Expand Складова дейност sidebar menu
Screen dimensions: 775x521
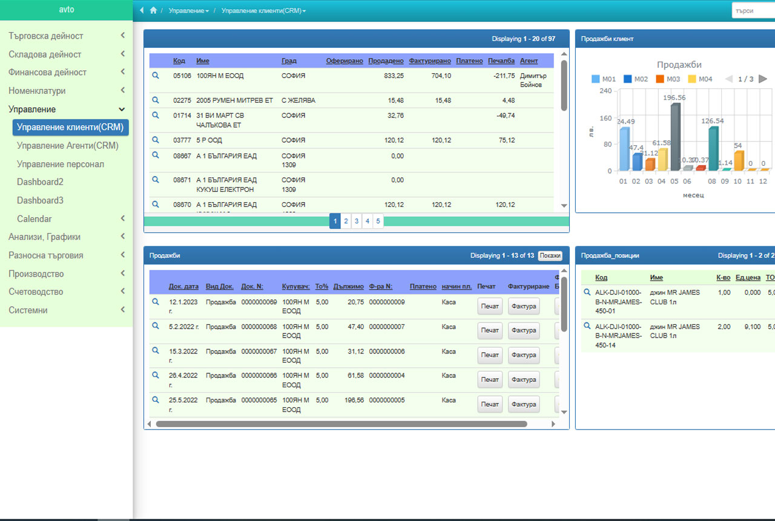67,54
